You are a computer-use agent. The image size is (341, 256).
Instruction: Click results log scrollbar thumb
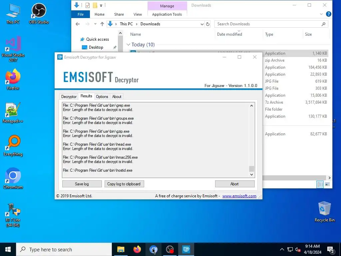click(x=251, y=169)
